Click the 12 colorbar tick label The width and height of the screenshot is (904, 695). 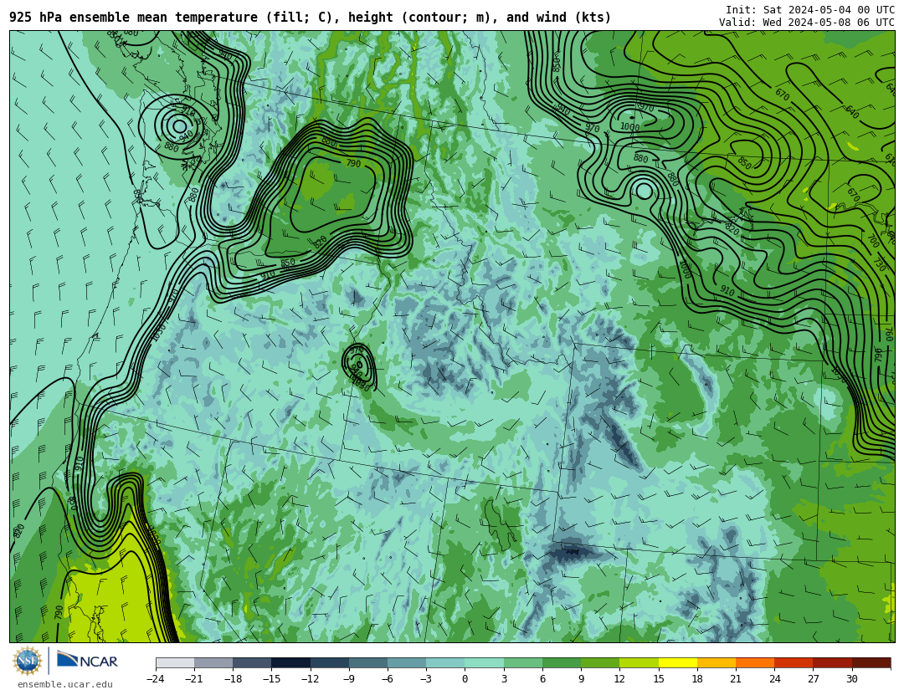click(619, 679)
